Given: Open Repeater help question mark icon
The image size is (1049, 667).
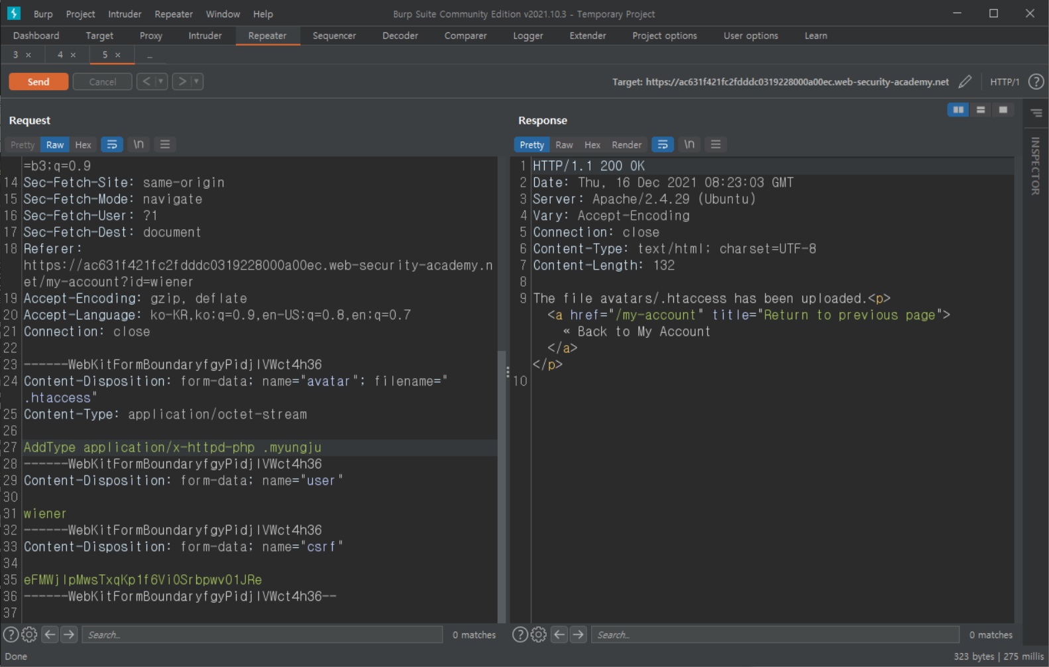Looking at the screenshot, I should pos(1036,81).
